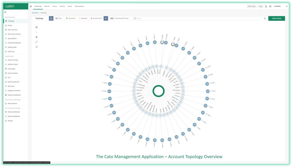
Task: Open the apps grid icon beside Monitoring
Action: (31, 6)
